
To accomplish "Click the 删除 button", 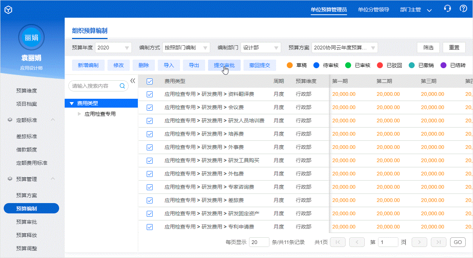I will [x=144, y=65].
